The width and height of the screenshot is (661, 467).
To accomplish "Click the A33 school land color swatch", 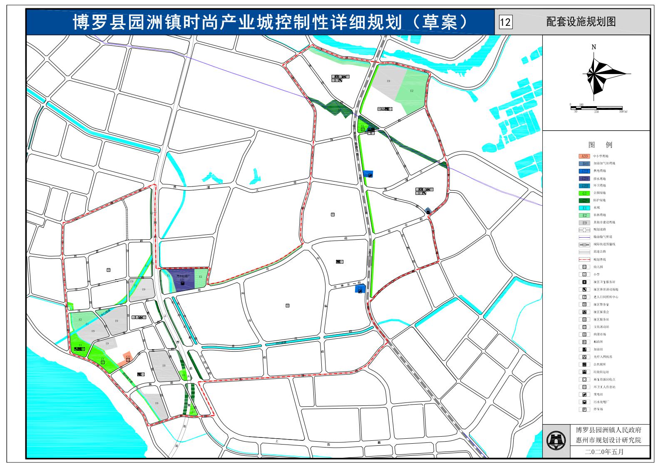I will 584,156.
